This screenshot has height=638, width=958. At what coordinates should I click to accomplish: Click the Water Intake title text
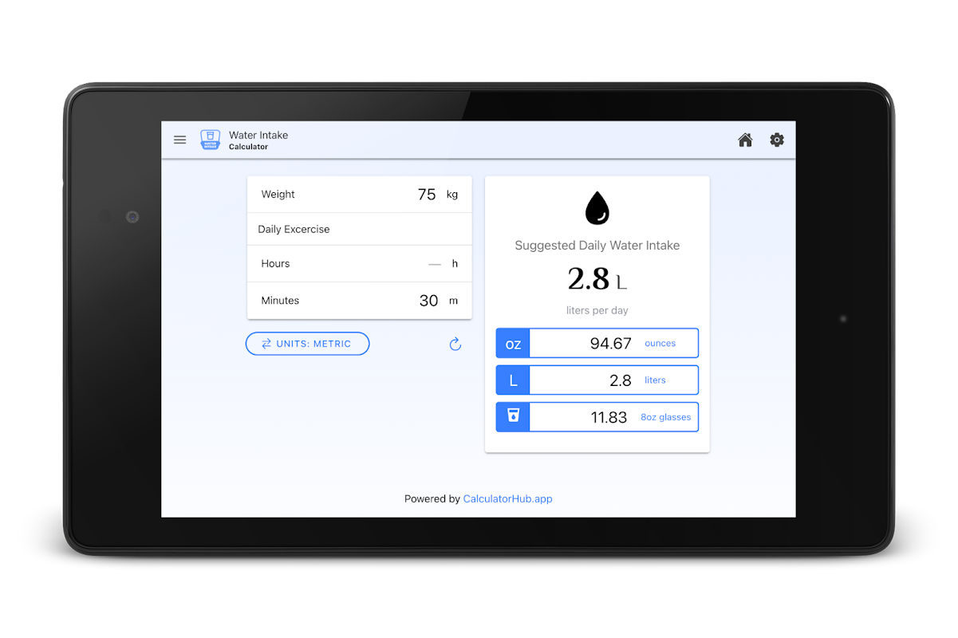(258, 136)
